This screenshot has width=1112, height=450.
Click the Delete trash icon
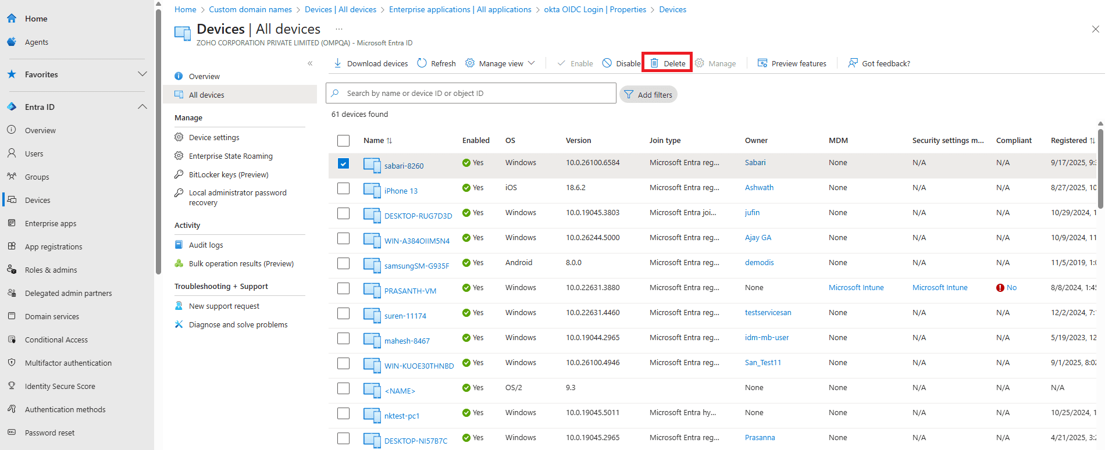[654, 63]
